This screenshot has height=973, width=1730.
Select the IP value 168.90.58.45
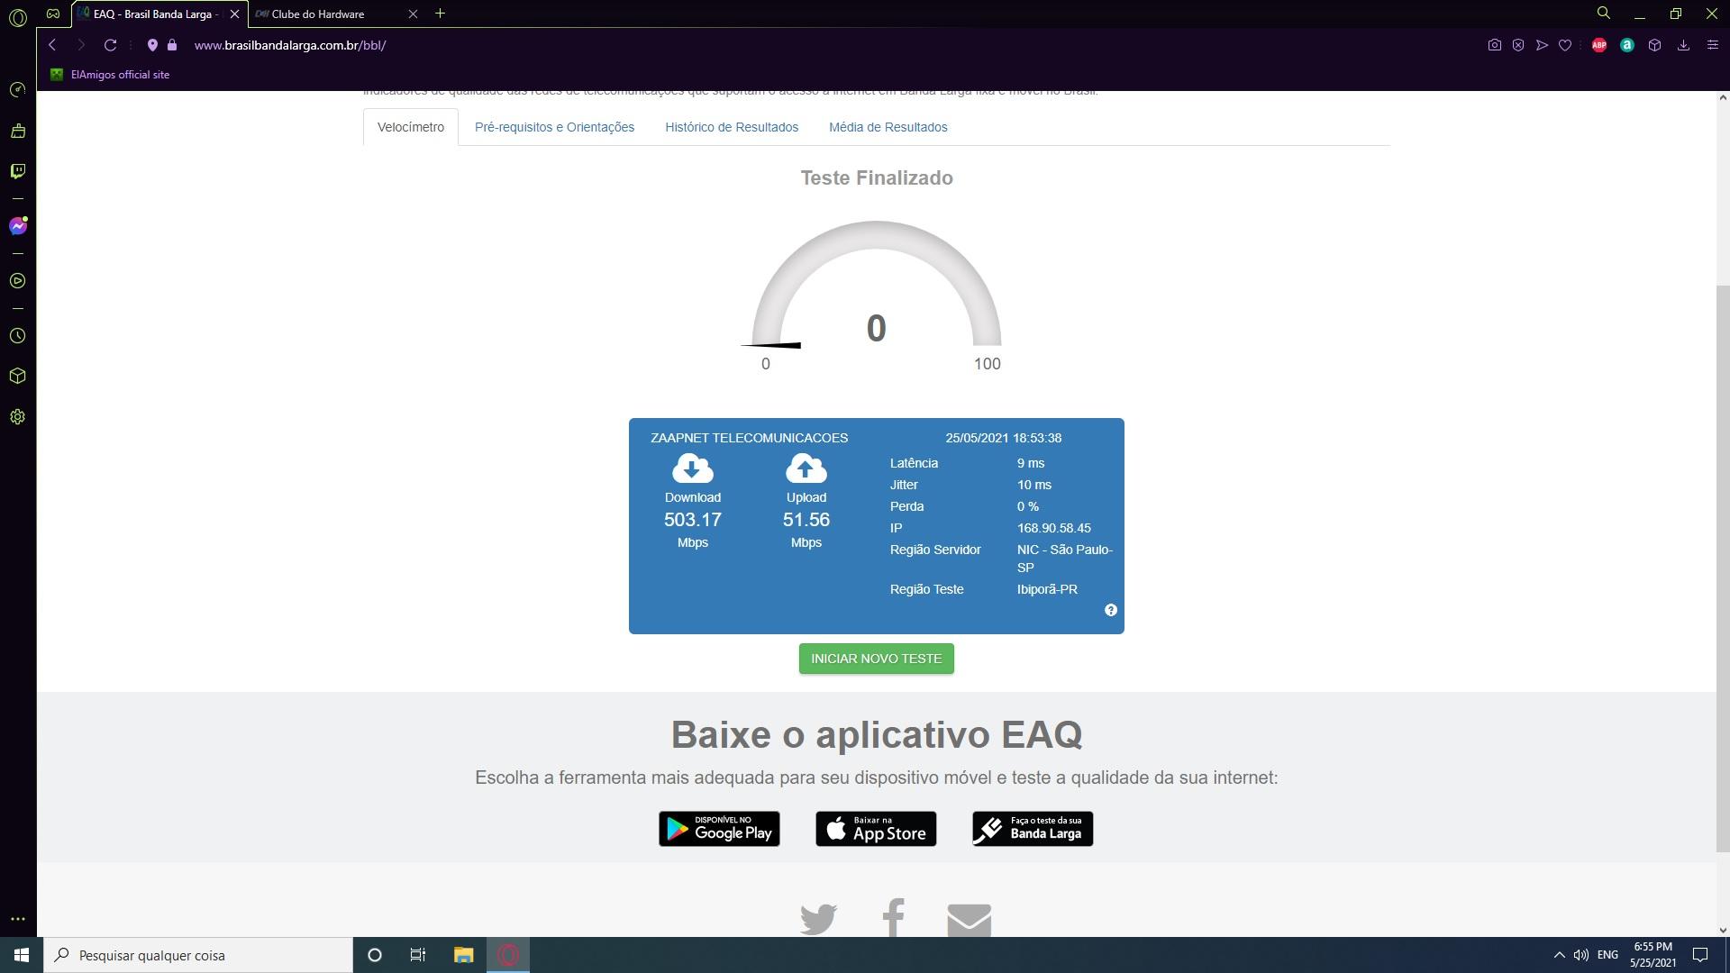[x=1053, y=528]
